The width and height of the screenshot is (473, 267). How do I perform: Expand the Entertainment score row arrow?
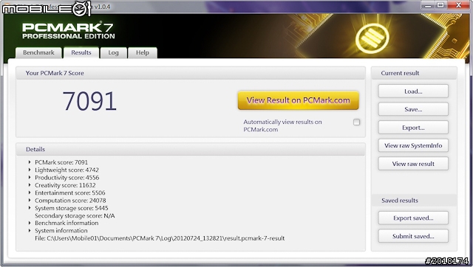[x=30, y=193]
